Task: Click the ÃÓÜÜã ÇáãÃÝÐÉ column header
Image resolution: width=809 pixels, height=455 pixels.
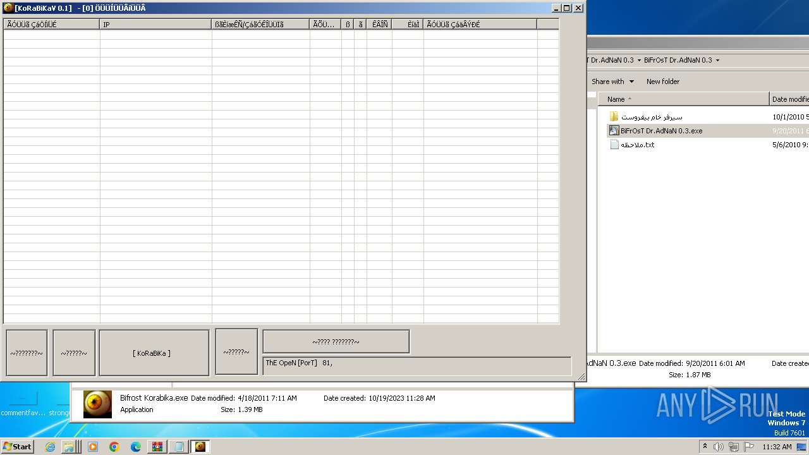Action: click(480, 25)
